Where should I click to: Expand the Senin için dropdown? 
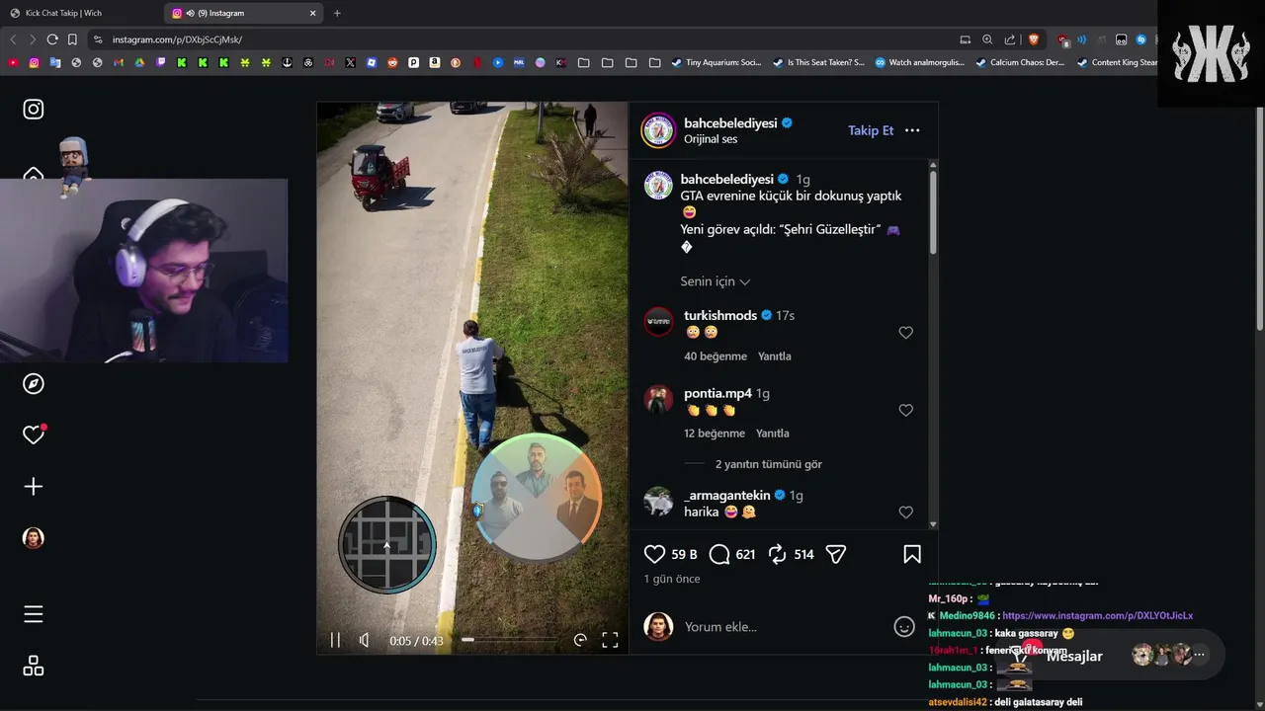pyautogui.click(x=716, y=281)
